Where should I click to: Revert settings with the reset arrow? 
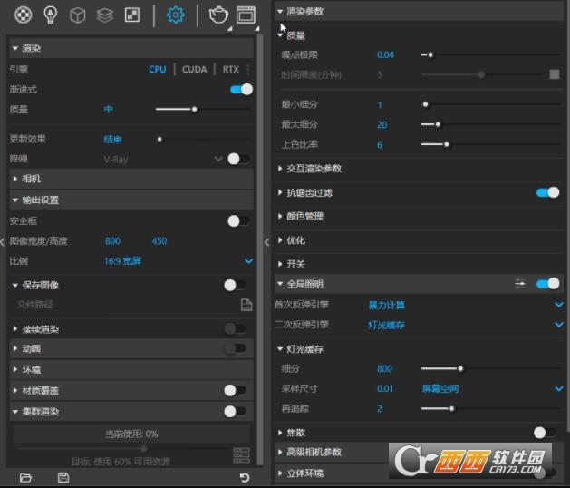click(245, 477)
